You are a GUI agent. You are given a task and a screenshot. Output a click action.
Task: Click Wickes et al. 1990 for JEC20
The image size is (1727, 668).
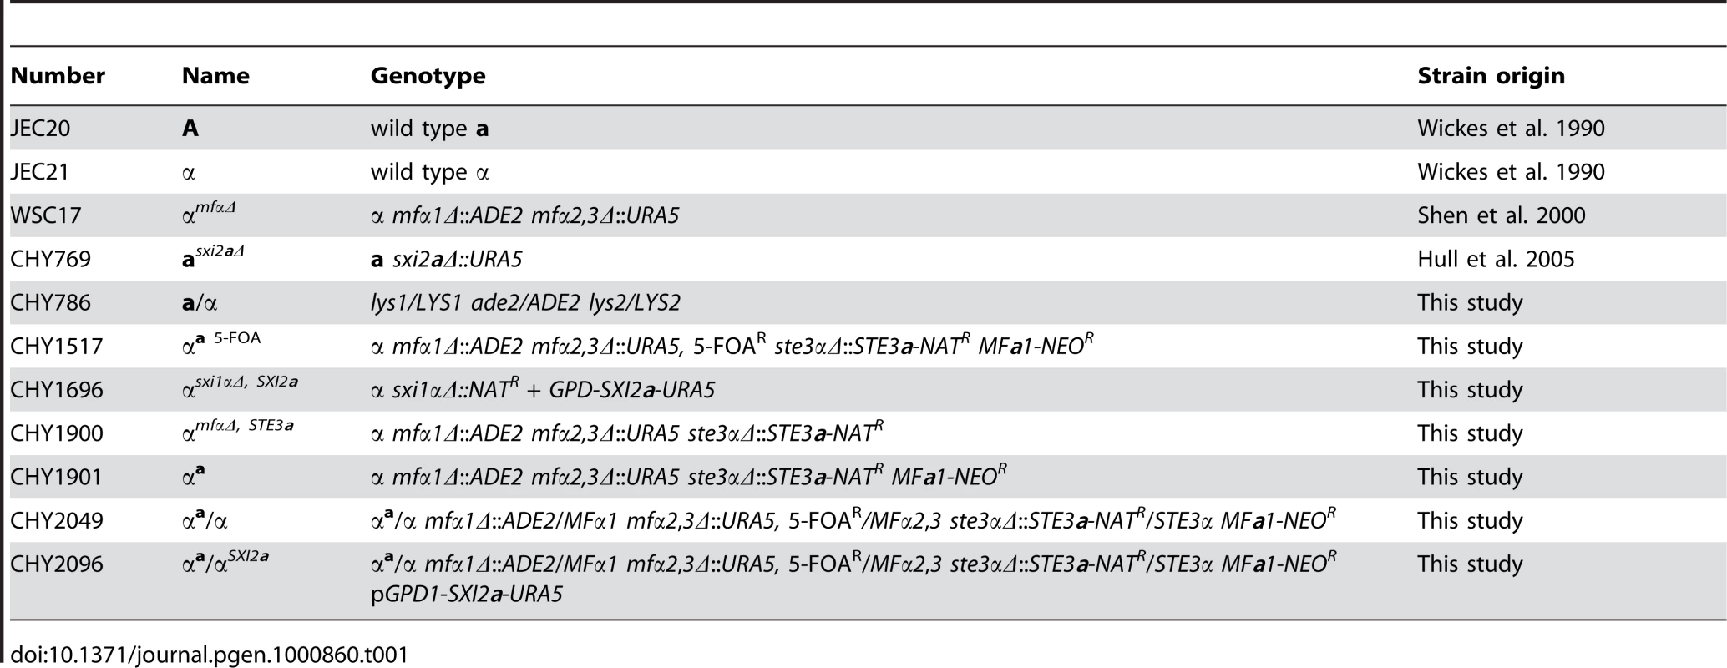click(1511, 129)
